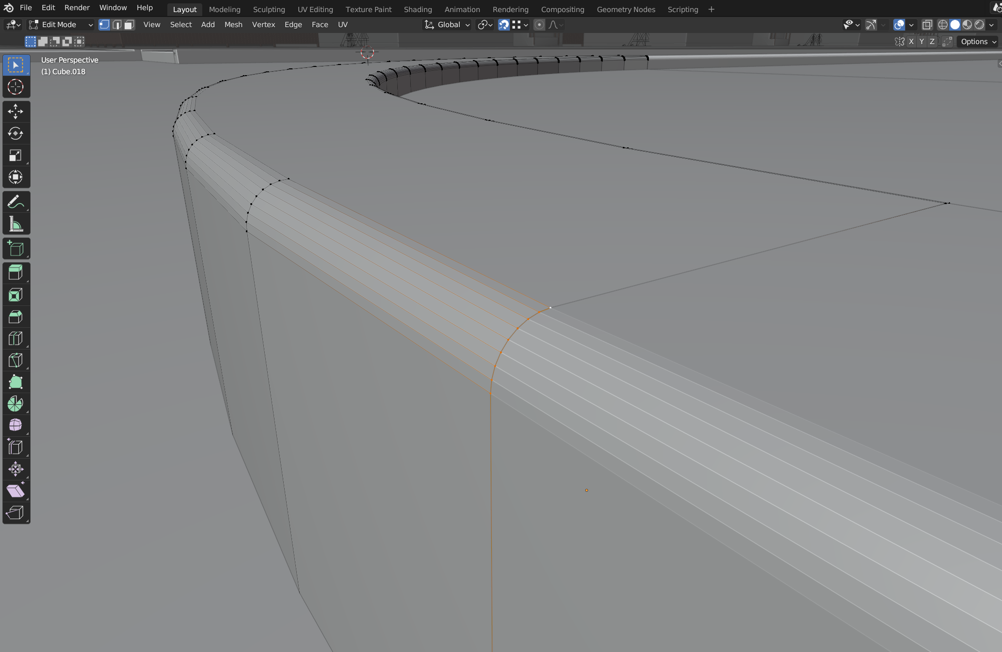The height and width of the screenshot is (652, 1002).
Task: Switch to the Shading workspace tab
Action: (418, 9)
